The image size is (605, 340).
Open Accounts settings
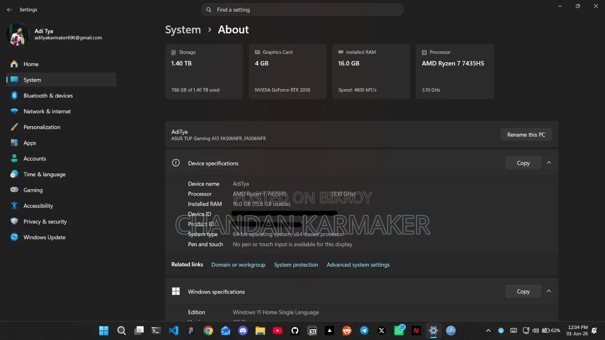pos(61,159)
